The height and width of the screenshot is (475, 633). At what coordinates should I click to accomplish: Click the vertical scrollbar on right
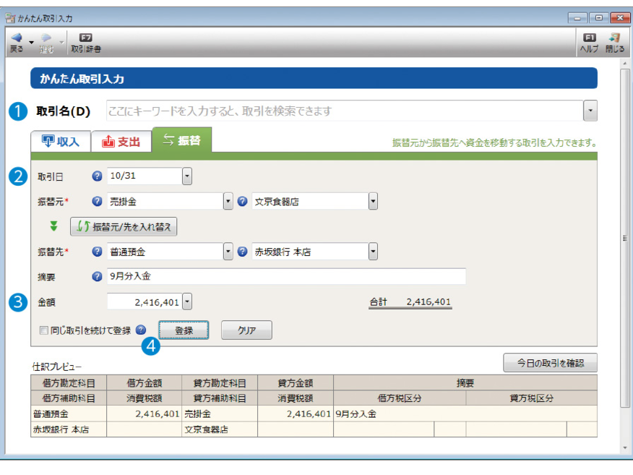[x=625, y=239]
